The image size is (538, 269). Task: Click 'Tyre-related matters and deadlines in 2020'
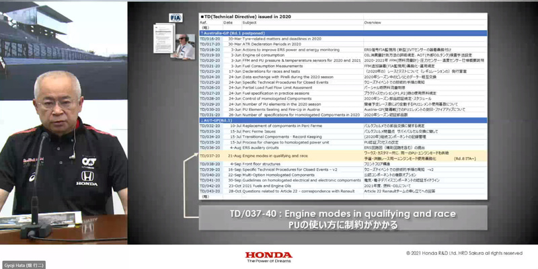[282, 39]
